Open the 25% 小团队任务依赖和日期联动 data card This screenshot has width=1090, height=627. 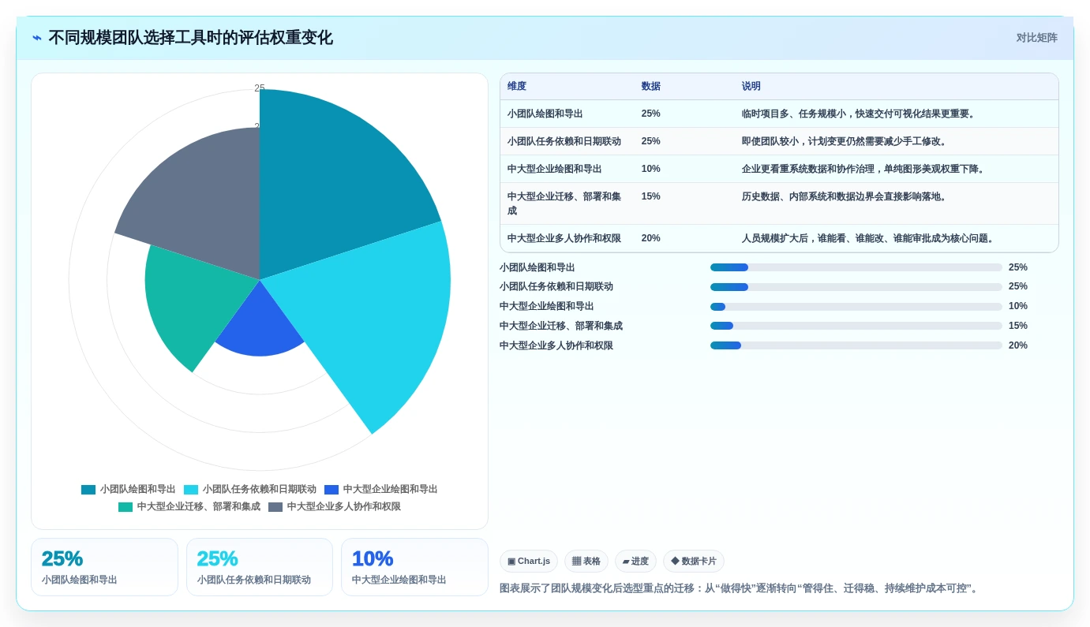[260, 567]
